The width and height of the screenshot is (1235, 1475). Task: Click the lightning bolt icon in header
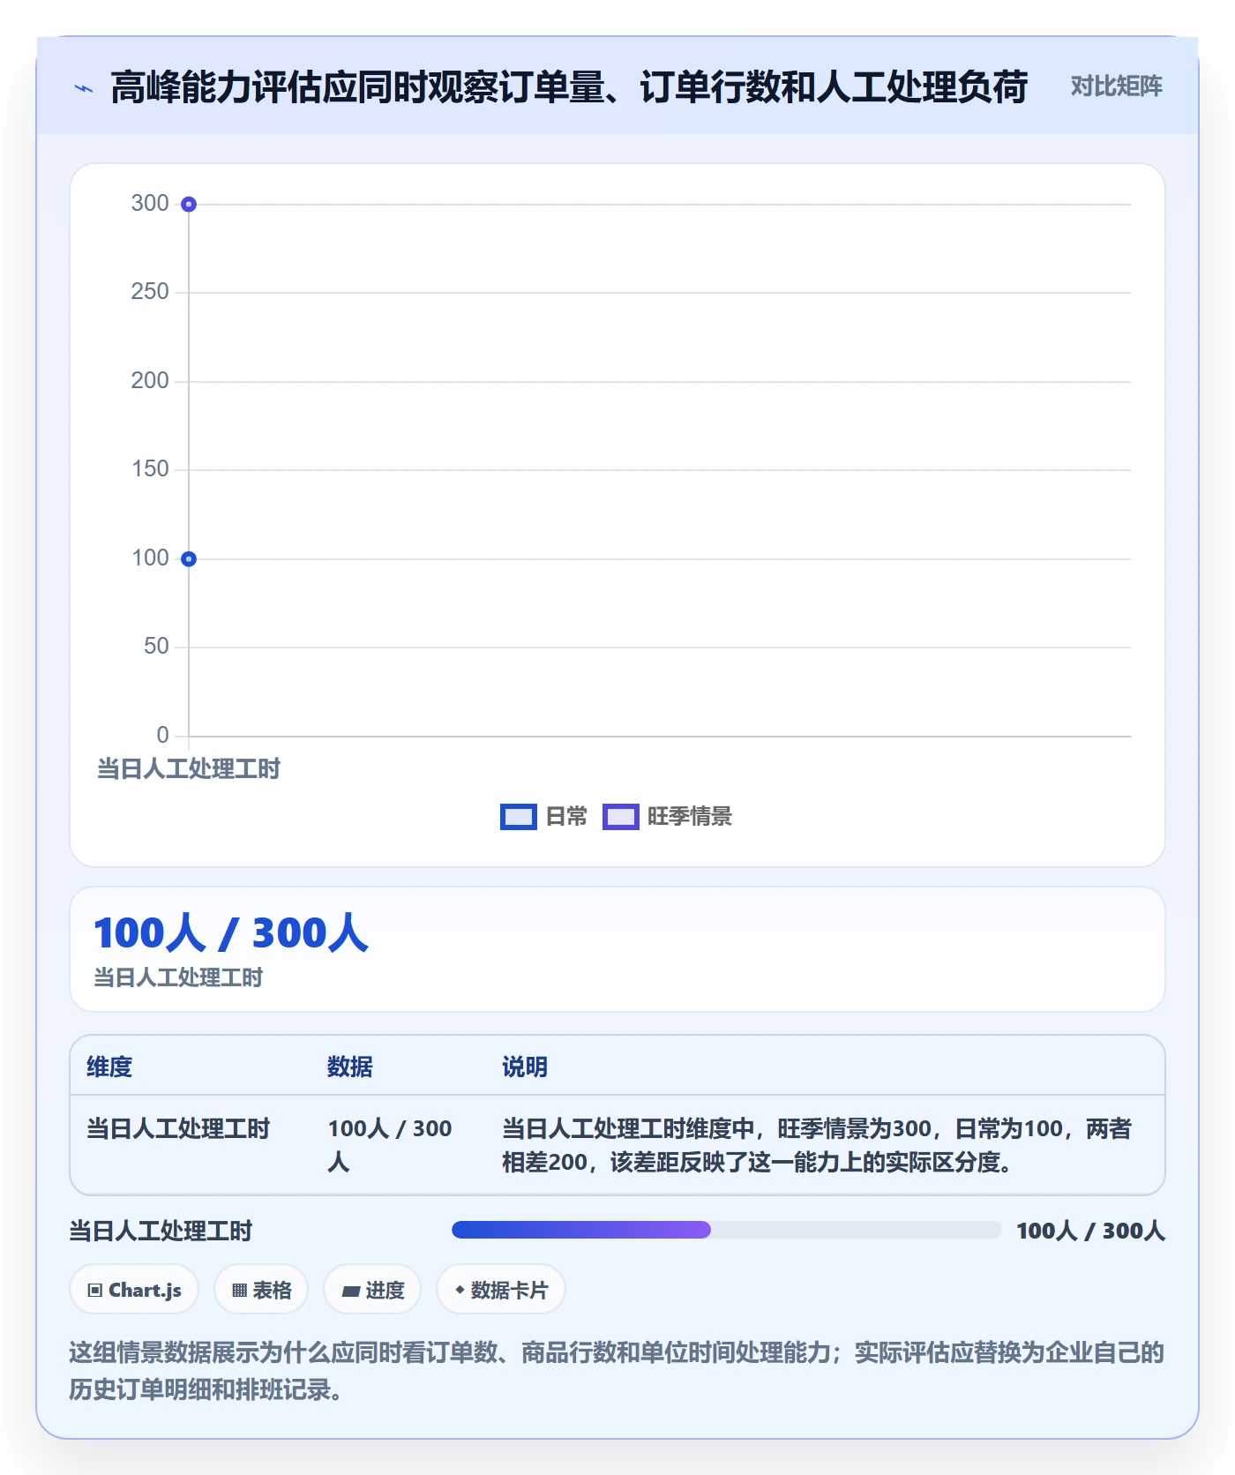coord(84,88)
